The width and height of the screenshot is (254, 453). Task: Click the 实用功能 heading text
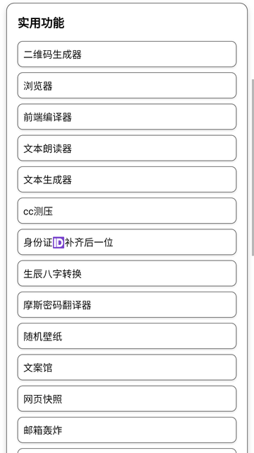pos(41,23)
